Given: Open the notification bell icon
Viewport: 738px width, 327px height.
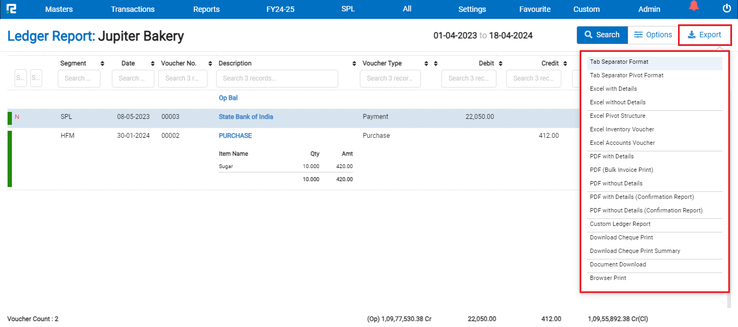Looking at the screenshot, I should (x=694, y=6).
